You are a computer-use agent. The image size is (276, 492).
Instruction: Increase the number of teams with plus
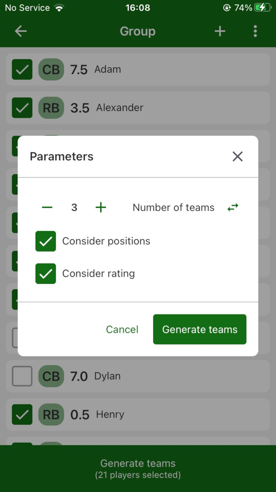[101, 207]
